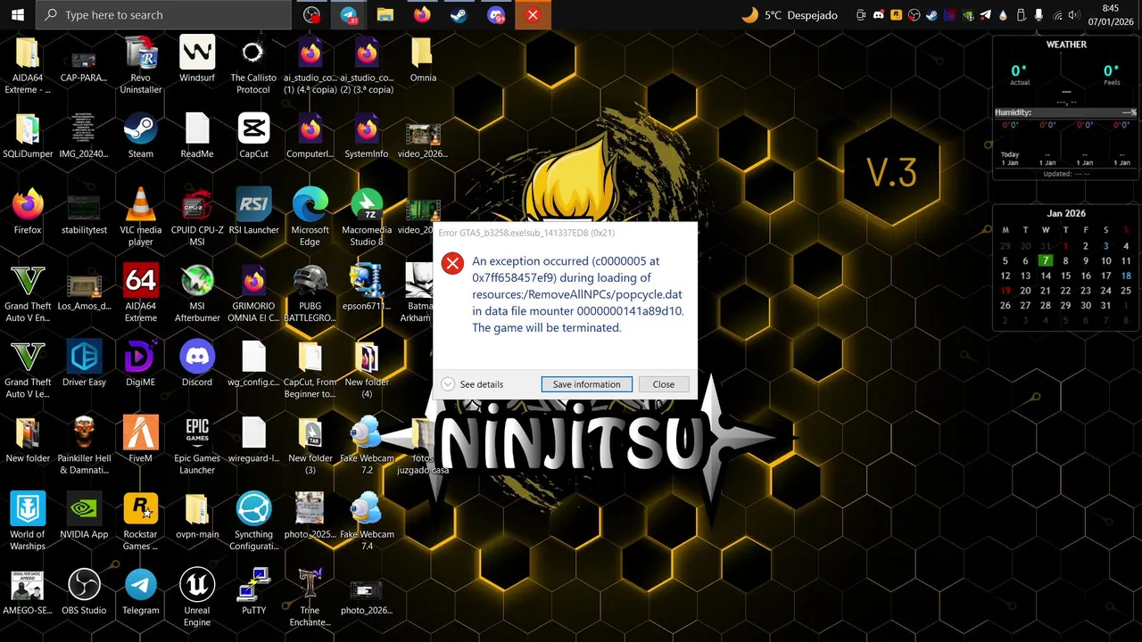The image size is (1142, 642).
Task: Open the Painkiller Hell & Damnation shortcut
Action: 84,446
